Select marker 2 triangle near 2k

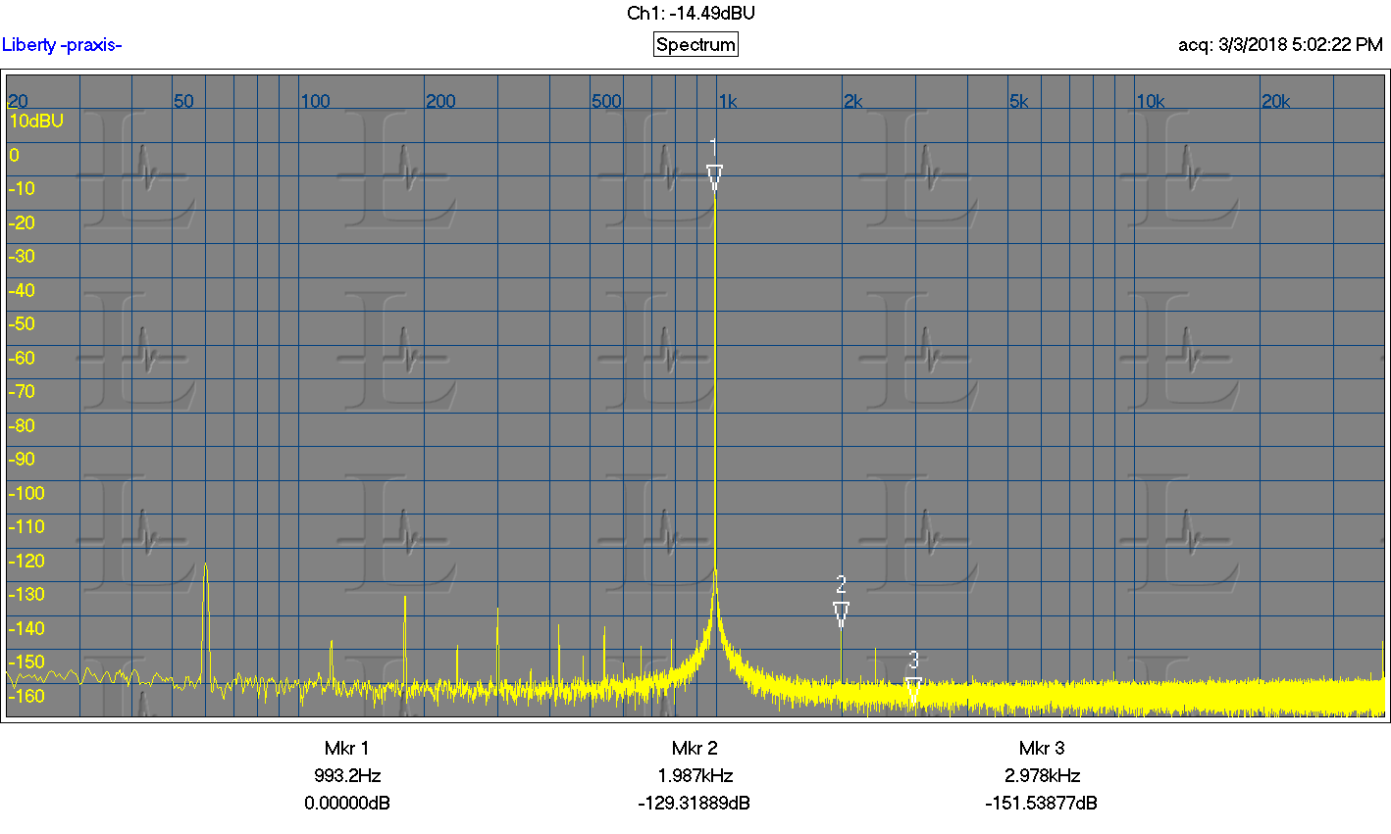(841, 614)
